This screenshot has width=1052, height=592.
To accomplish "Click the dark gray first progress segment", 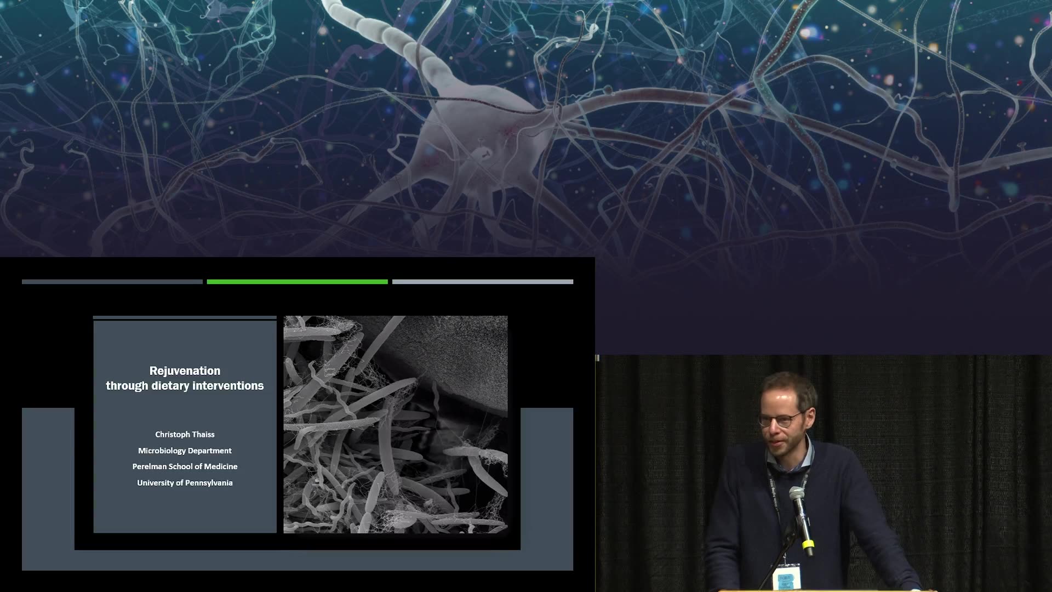I will tap(112, 282).
